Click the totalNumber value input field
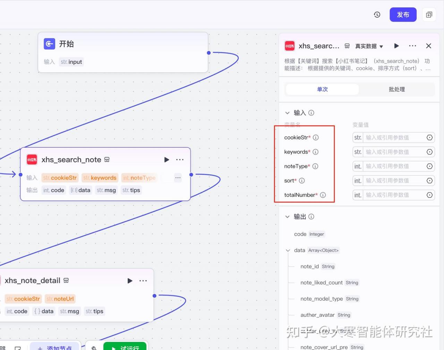This screenshot has width=444, height=350. tap(393, 195)
